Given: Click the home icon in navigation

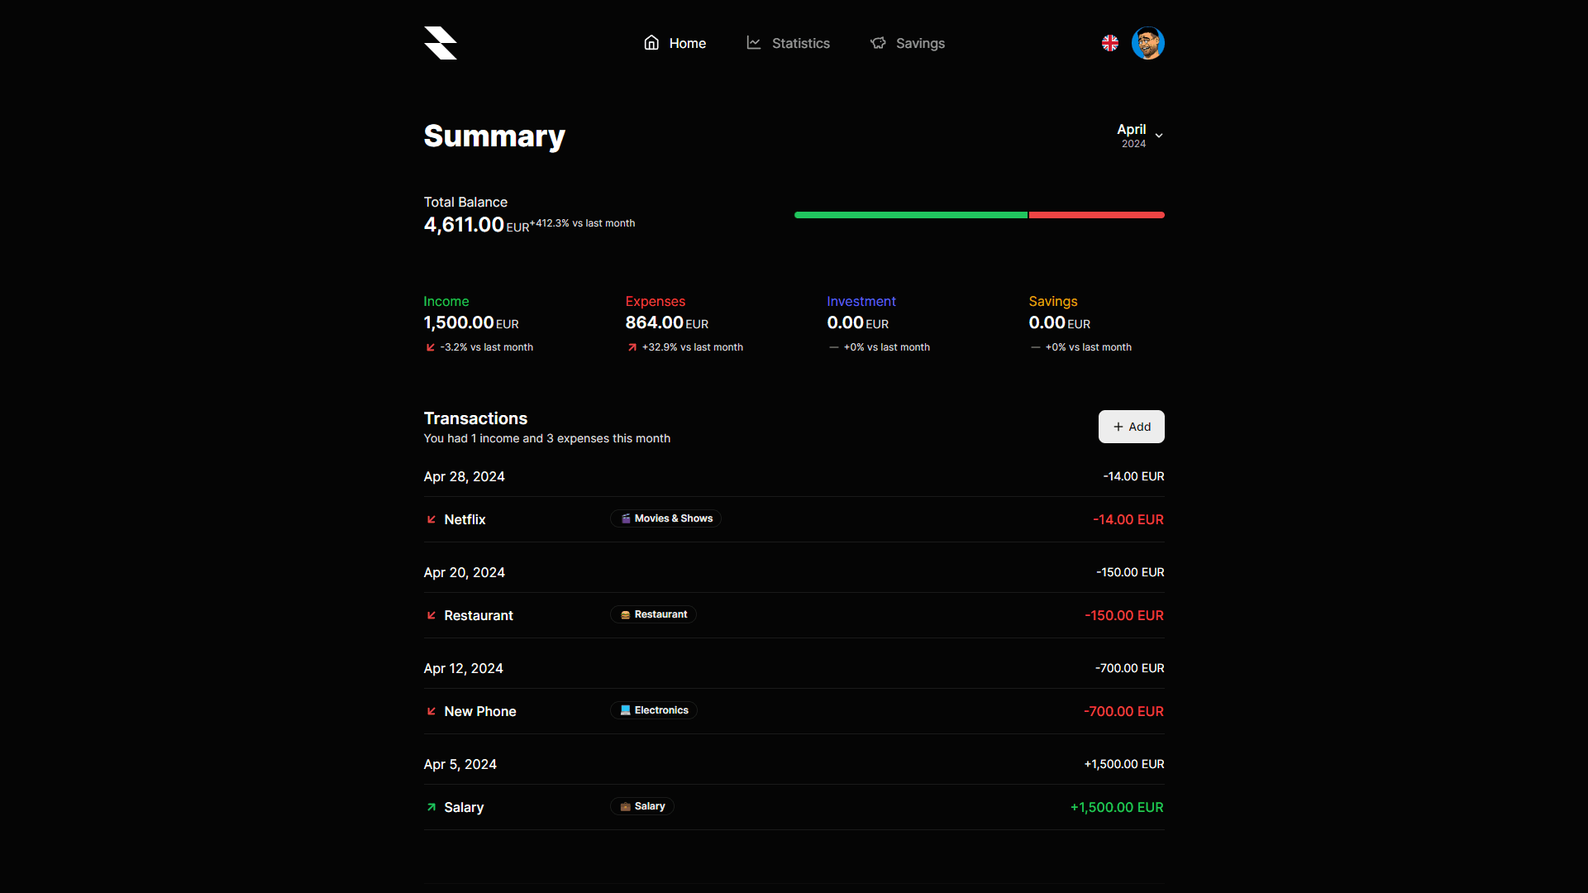Looking at the screenshot, I should pyautogui.click(x=651, y=42).
